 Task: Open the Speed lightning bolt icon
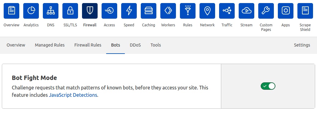click(x=129, y=11)
